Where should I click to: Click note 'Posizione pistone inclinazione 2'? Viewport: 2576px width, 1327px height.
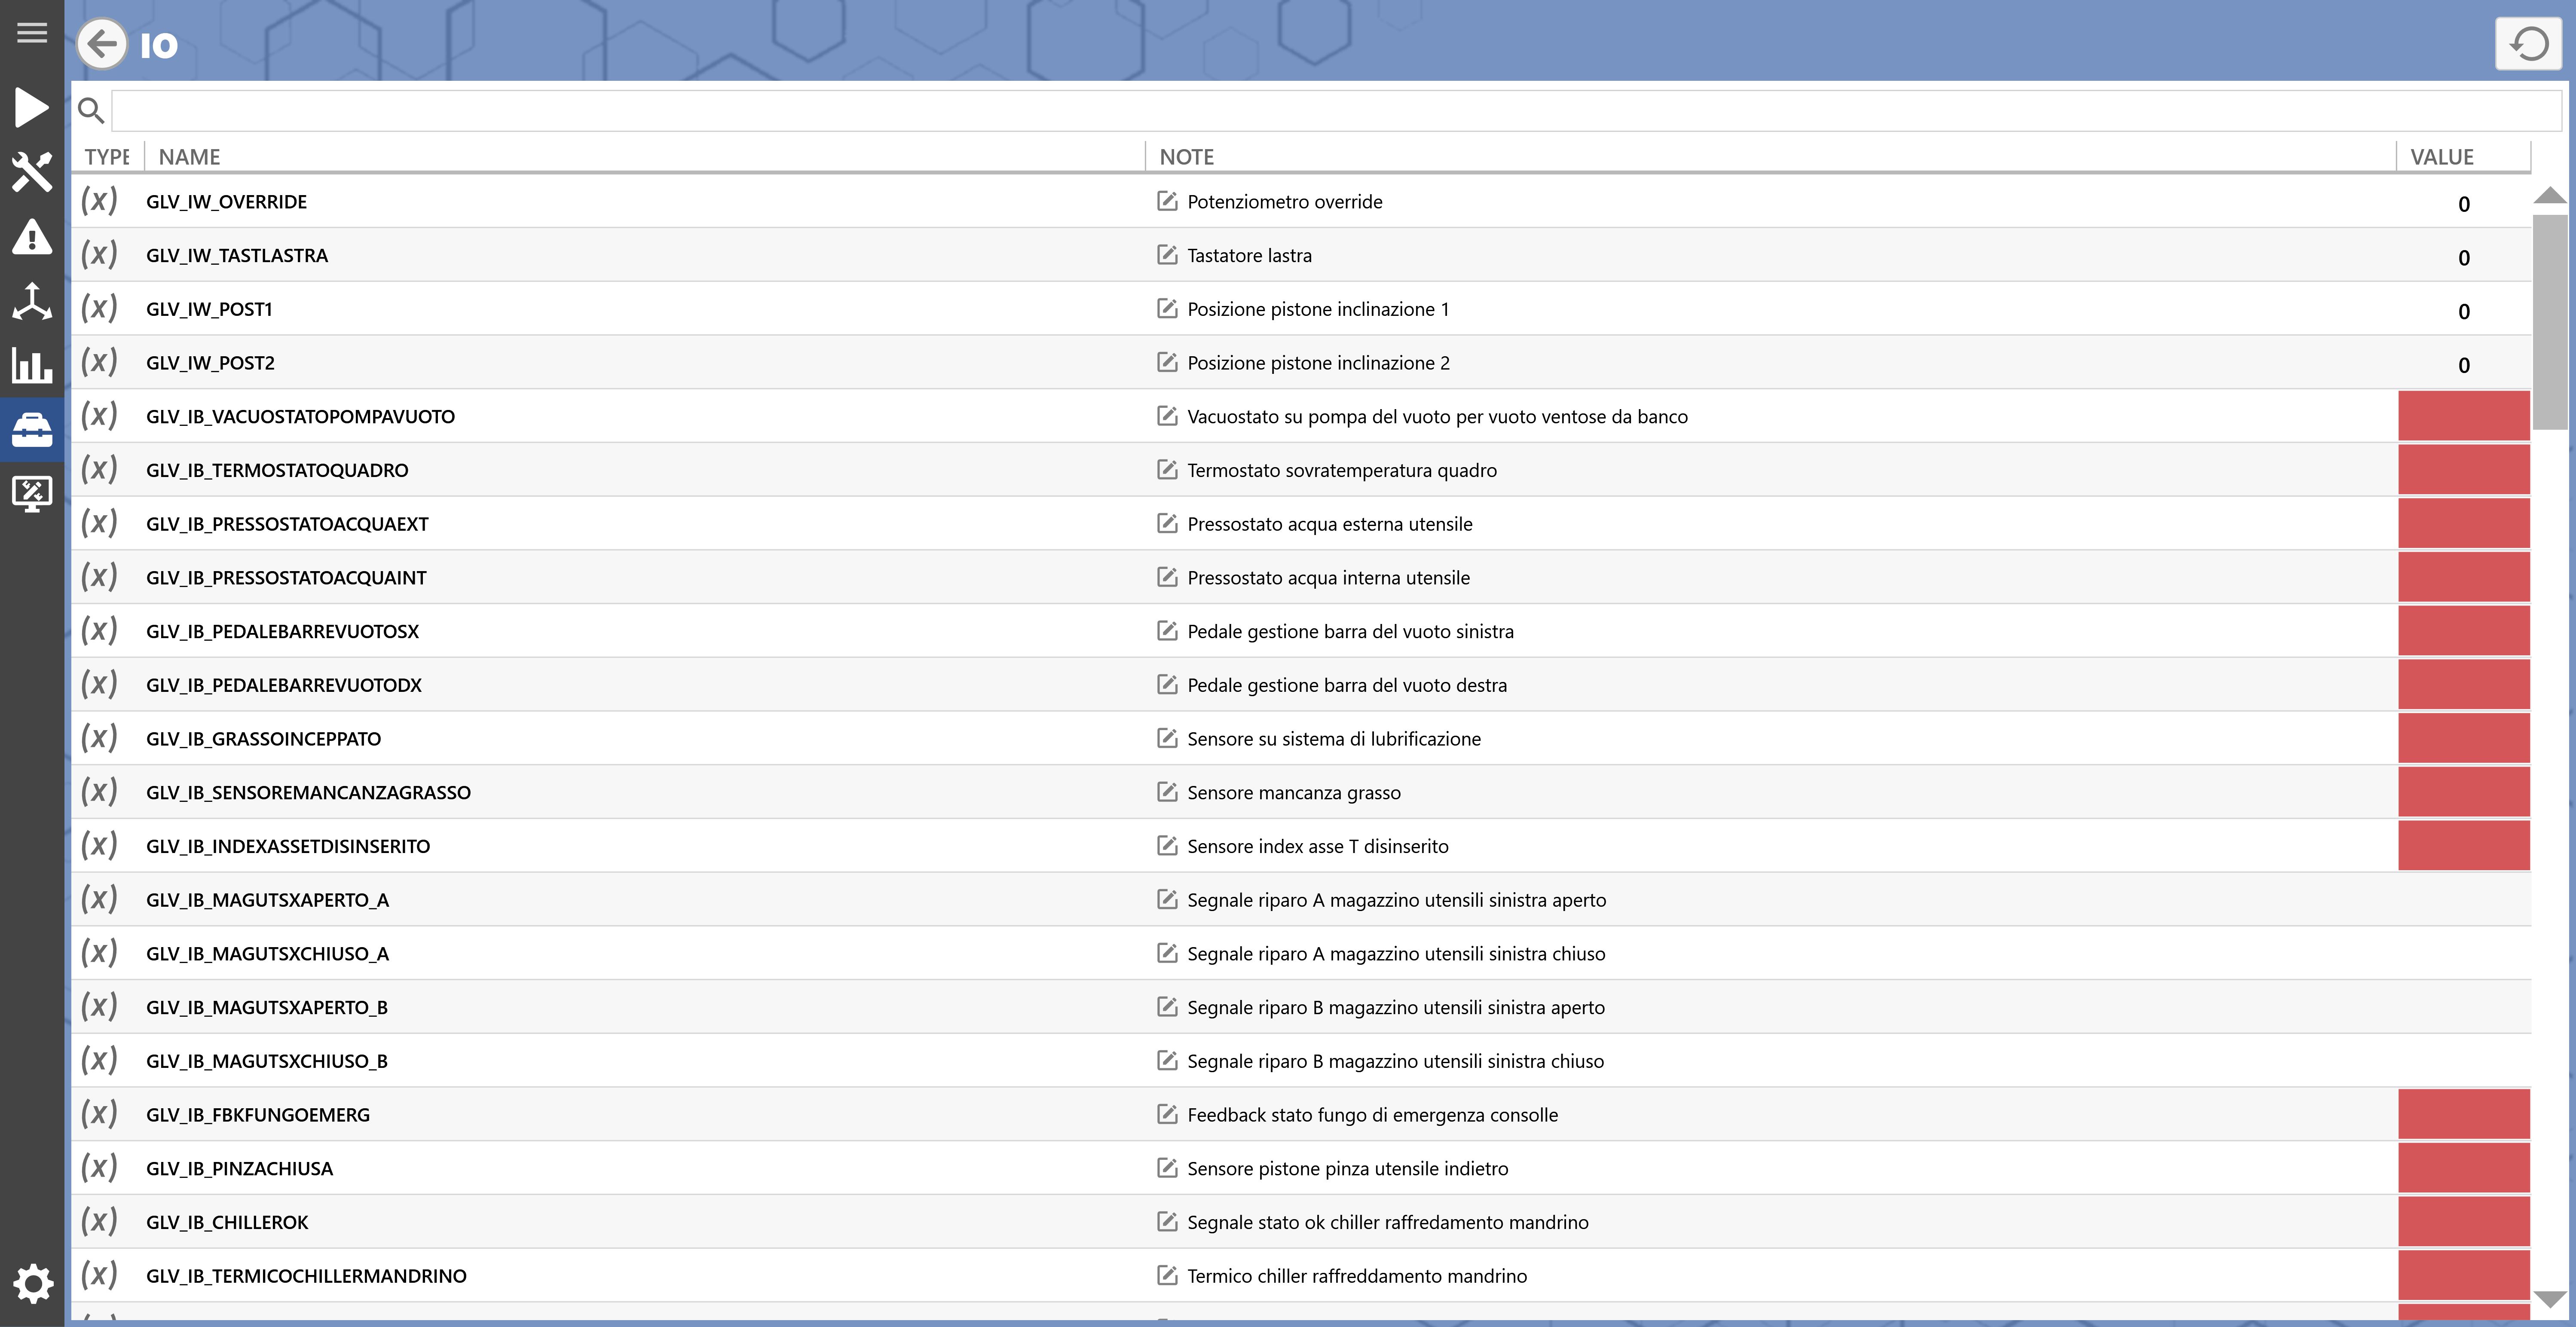[x=1318, y=363]
